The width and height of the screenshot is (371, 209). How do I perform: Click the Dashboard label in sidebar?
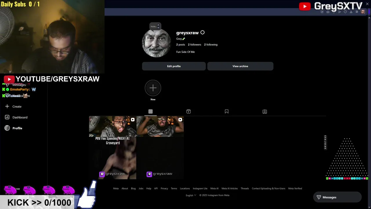(x=20, y=117)
